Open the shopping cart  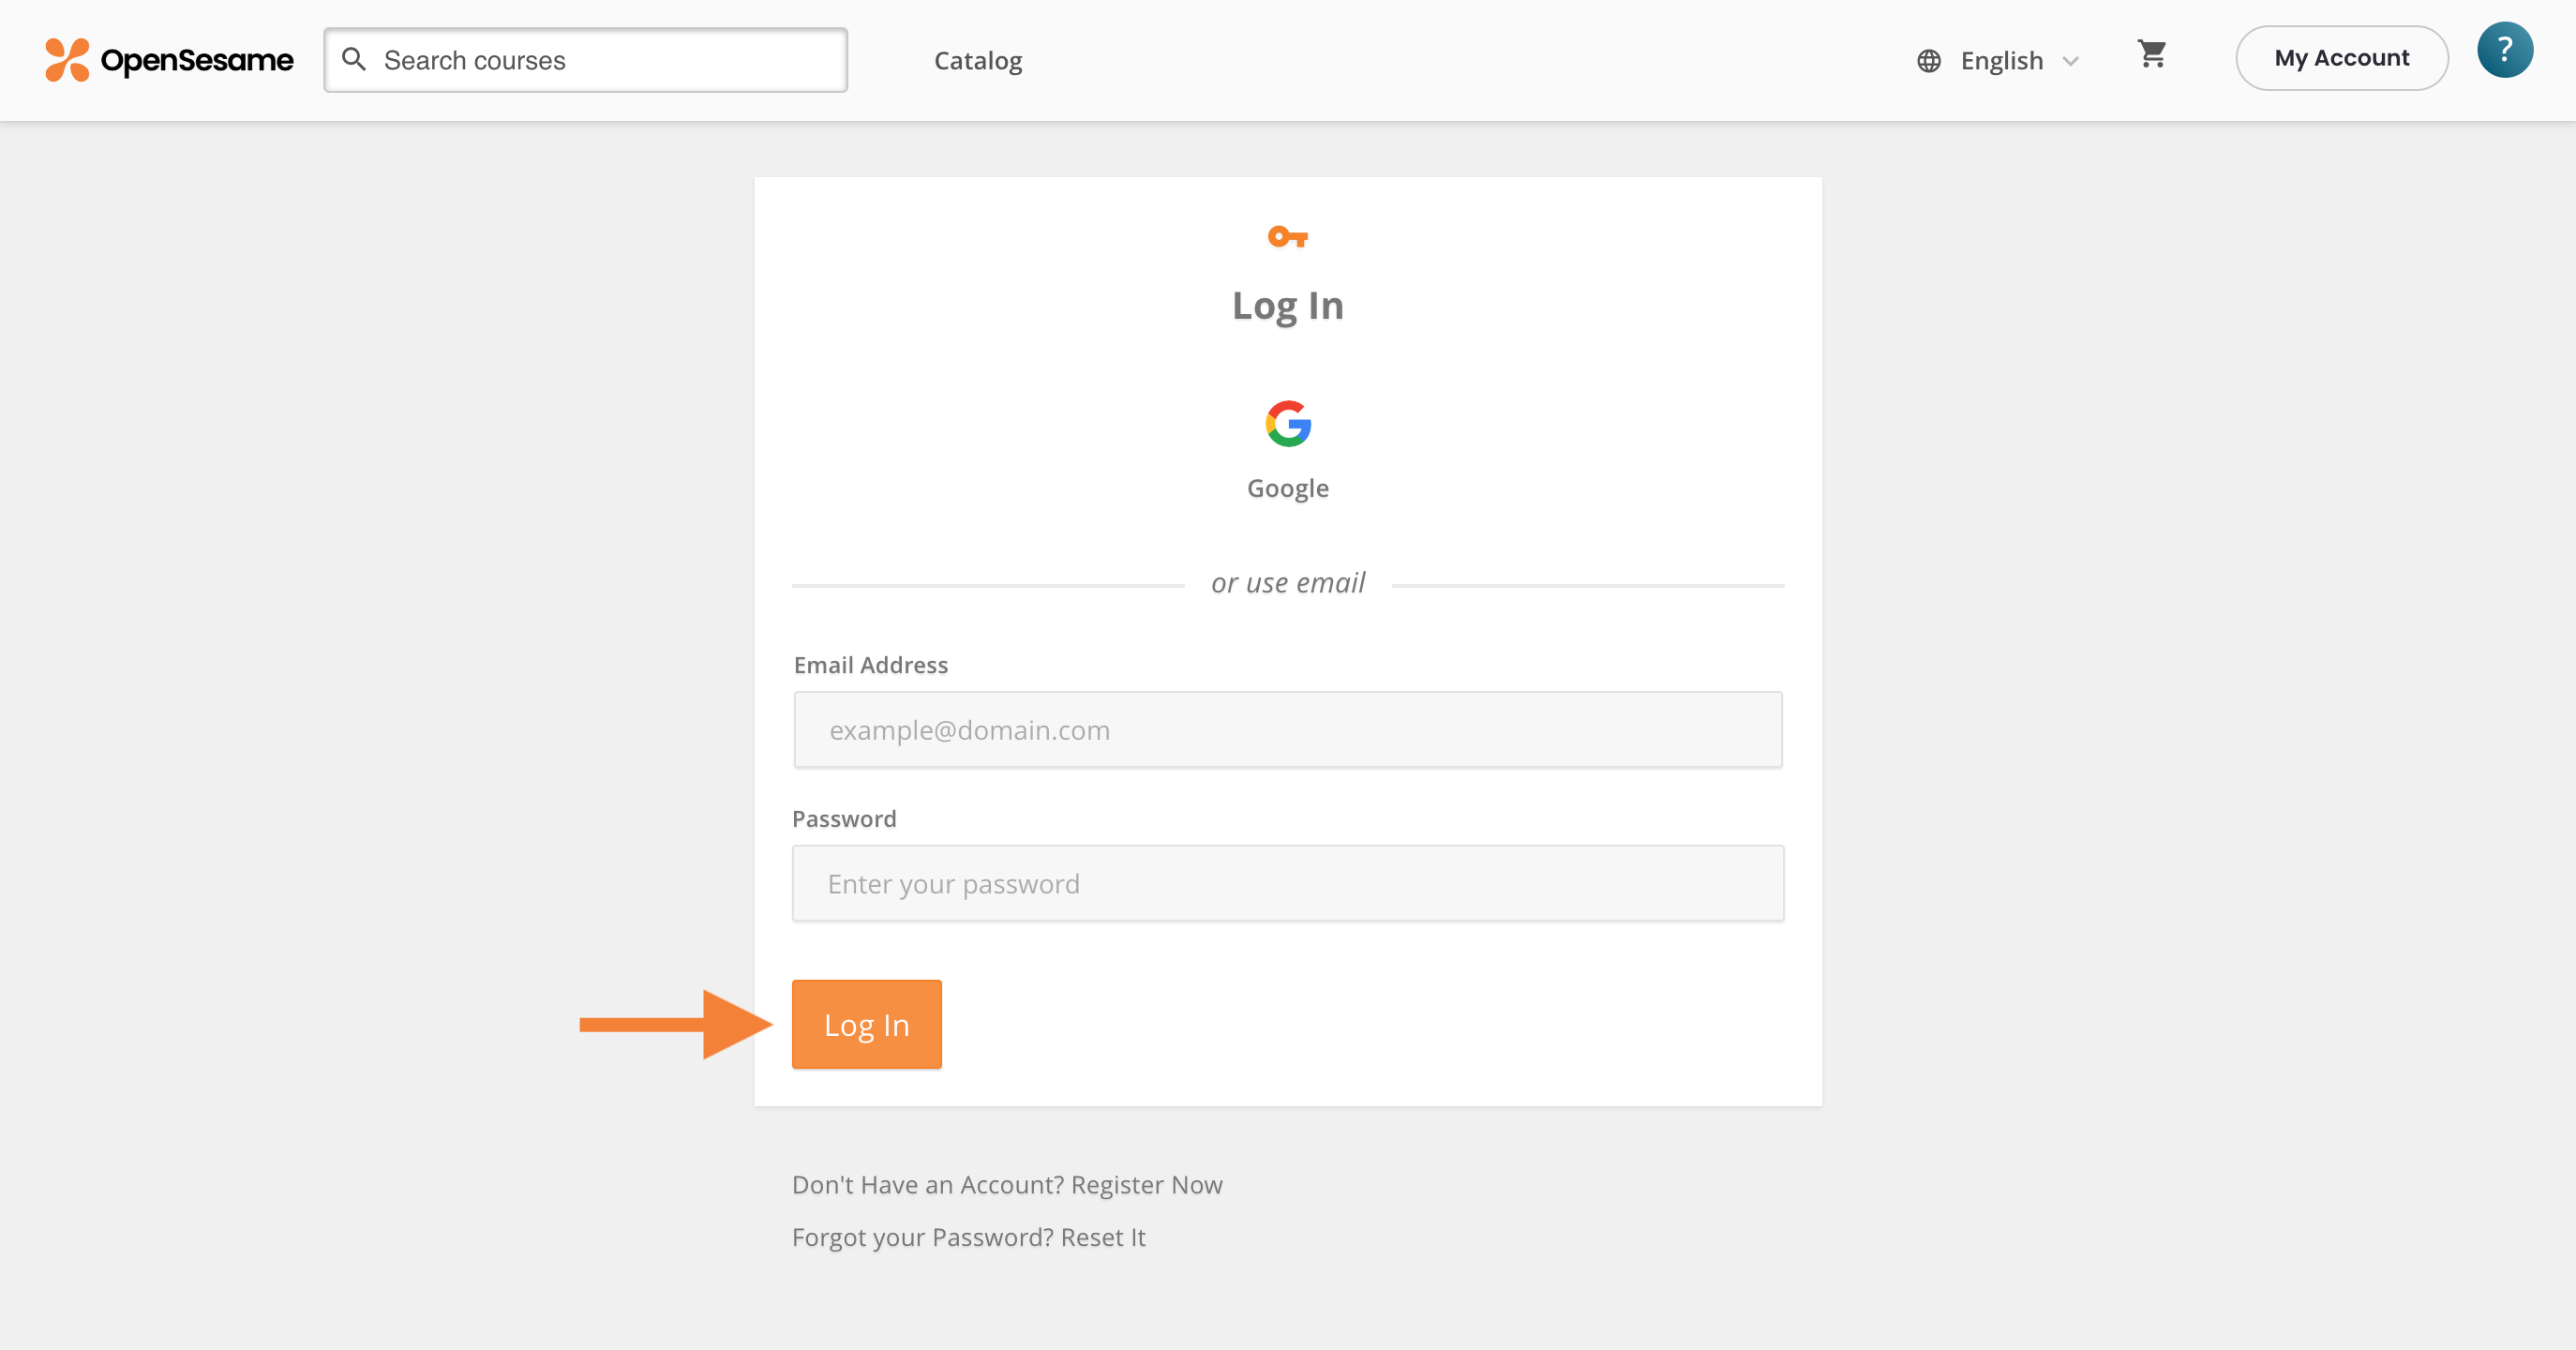click(2151, 54)
